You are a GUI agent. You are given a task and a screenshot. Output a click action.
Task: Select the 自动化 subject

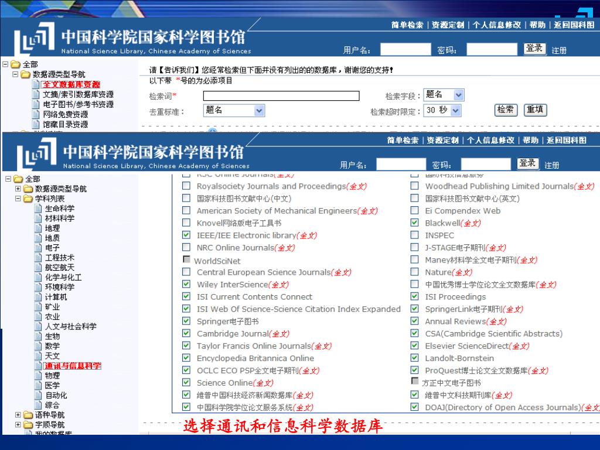(x=56, y=396)
